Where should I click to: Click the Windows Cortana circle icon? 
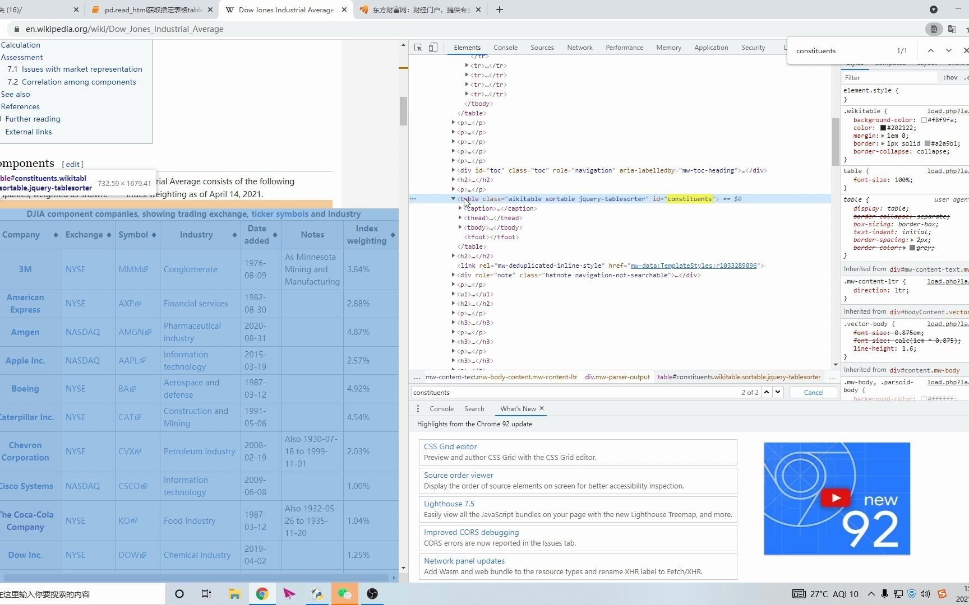click(179, 594)
